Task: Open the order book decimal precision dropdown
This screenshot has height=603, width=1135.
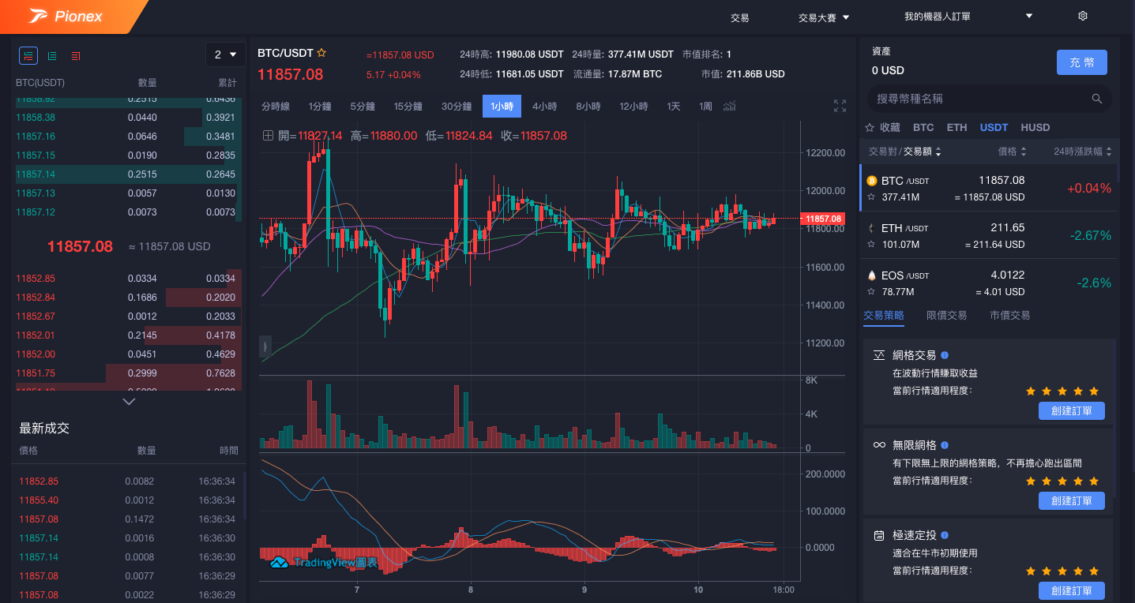Action: (x=225, y=54)
